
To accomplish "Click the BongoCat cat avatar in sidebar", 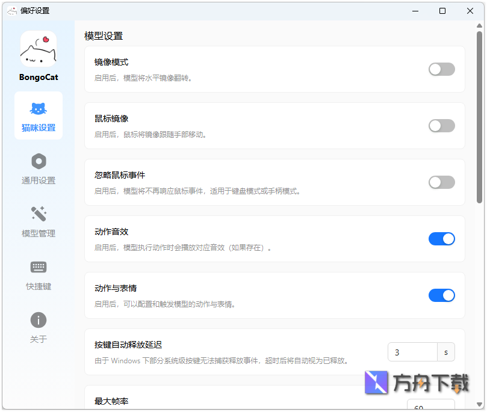I will (x=38, y=51).
